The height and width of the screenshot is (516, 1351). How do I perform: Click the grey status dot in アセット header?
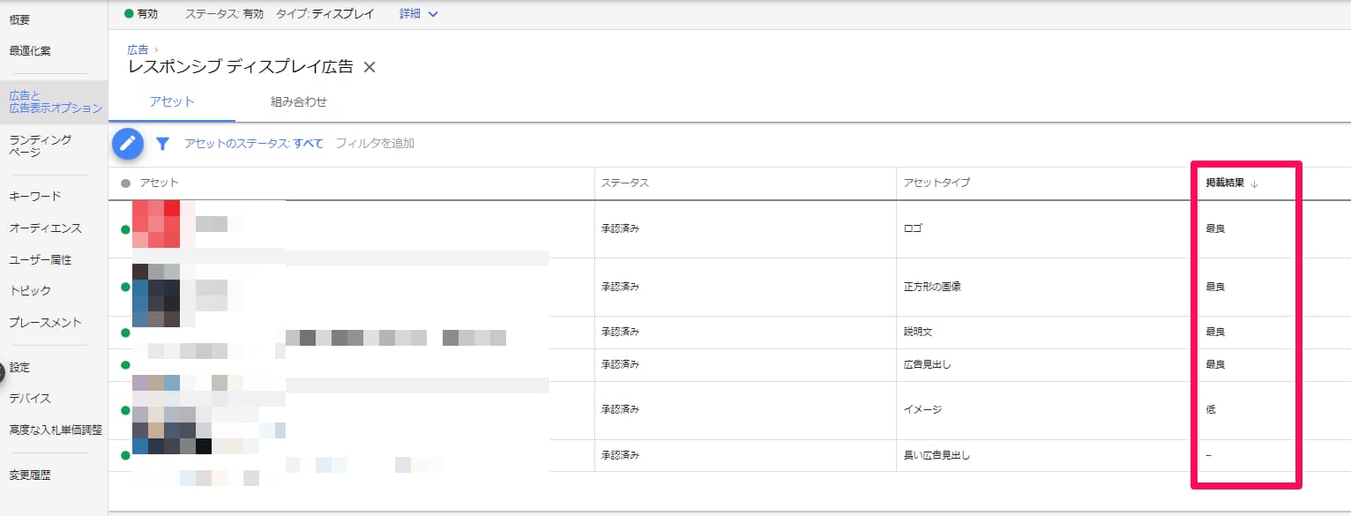pos(126,183)
